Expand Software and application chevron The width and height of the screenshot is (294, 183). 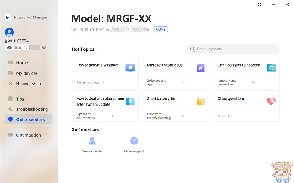pos(183,82)
